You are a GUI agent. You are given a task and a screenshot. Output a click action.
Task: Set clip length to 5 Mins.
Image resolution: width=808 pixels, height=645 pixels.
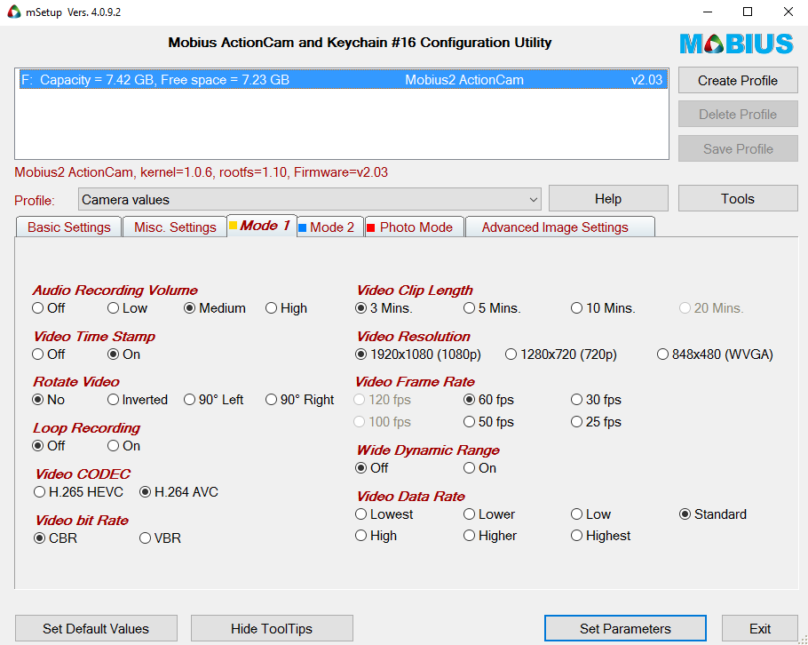pyautogui.click(x=492, y=308)
